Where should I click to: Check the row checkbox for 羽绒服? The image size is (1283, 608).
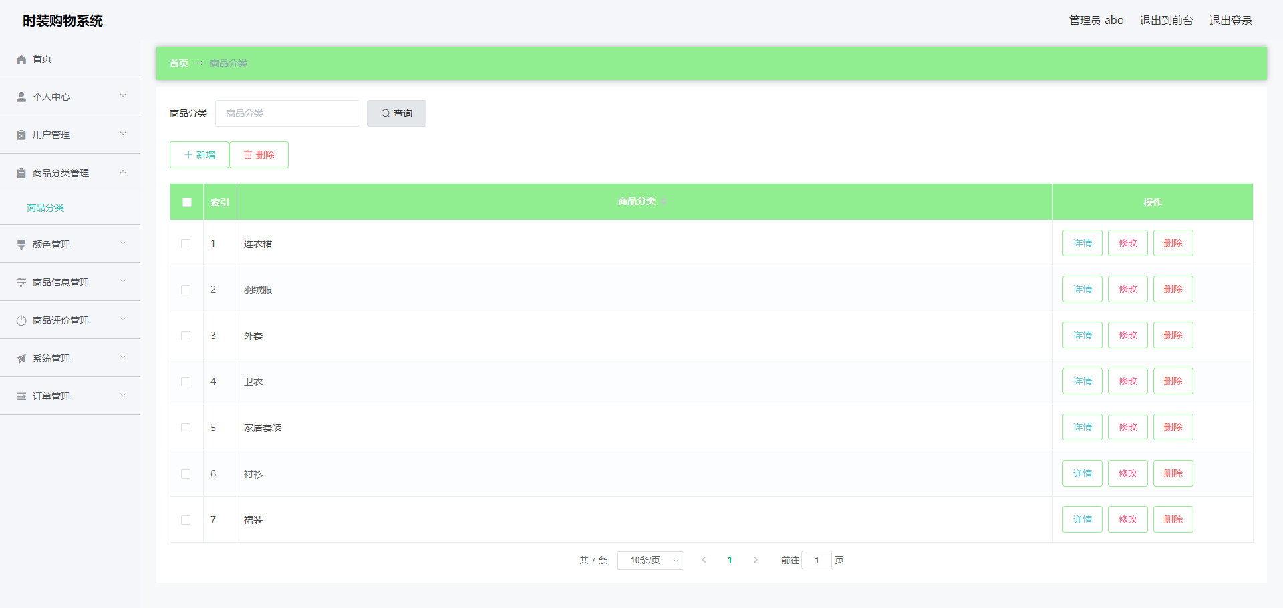[x=186, y=290]
